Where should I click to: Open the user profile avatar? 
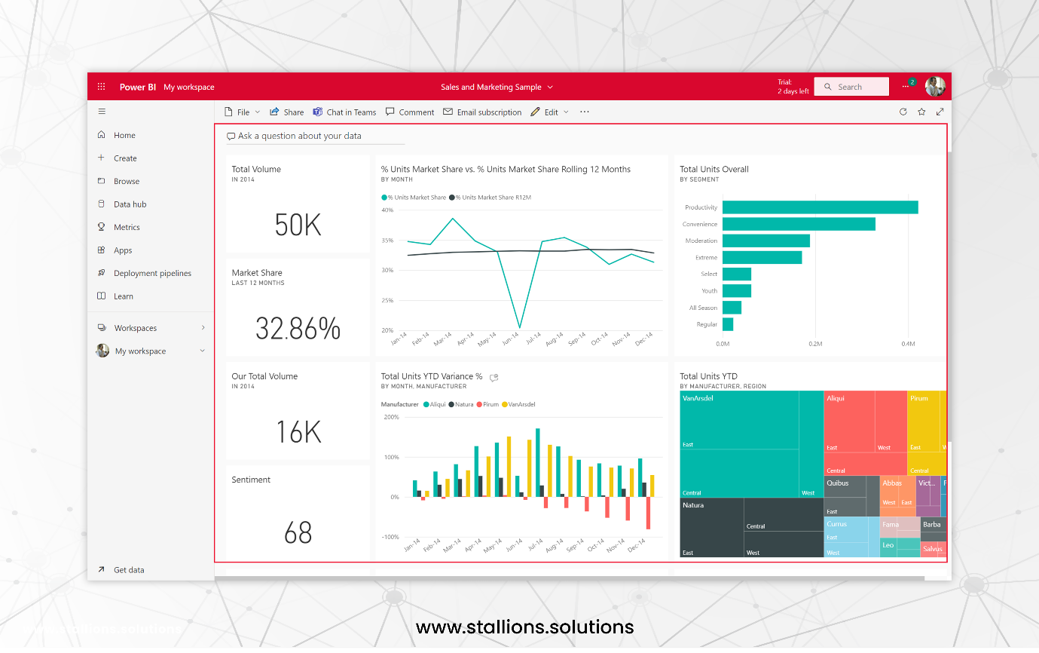pos(935,87)
